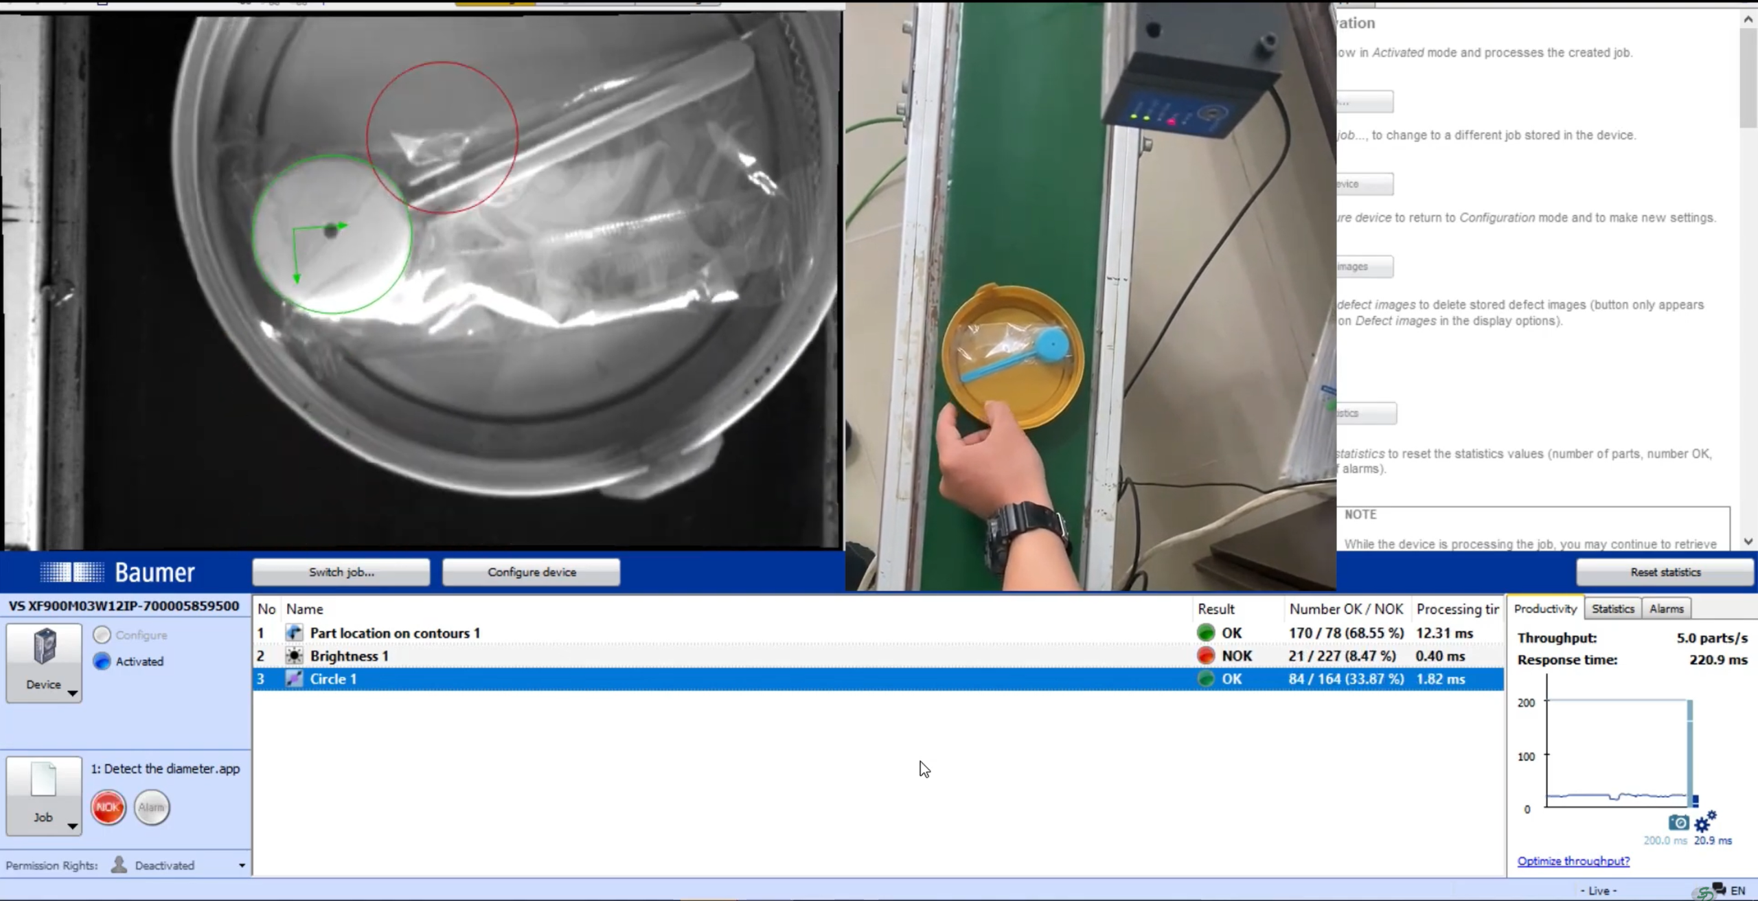
Task: Click the red circle overlay in camera image
Action: pyautogui.click(x=442, y=137)
